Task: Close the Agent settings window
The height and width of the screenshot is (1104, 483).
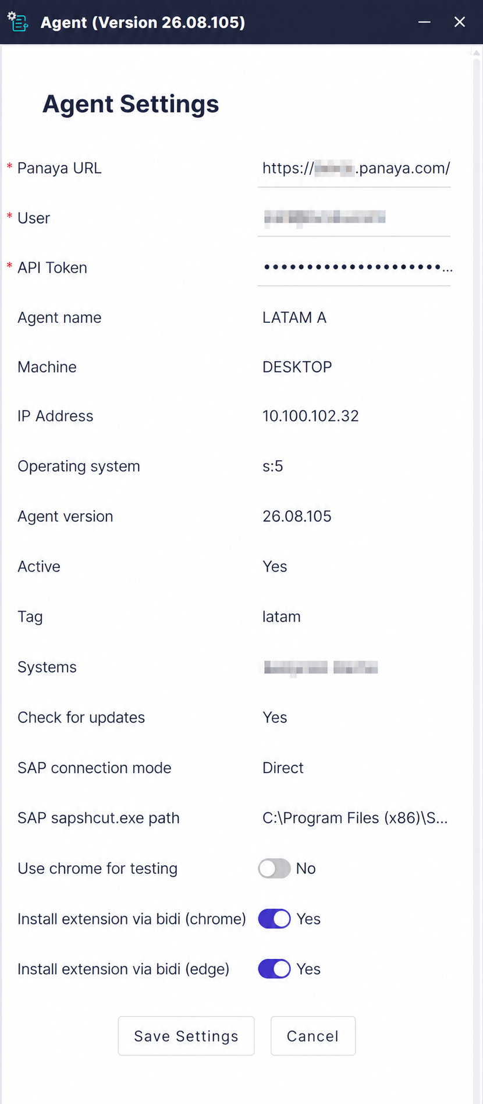Action: pyautogui.click(x=460, y=22)
